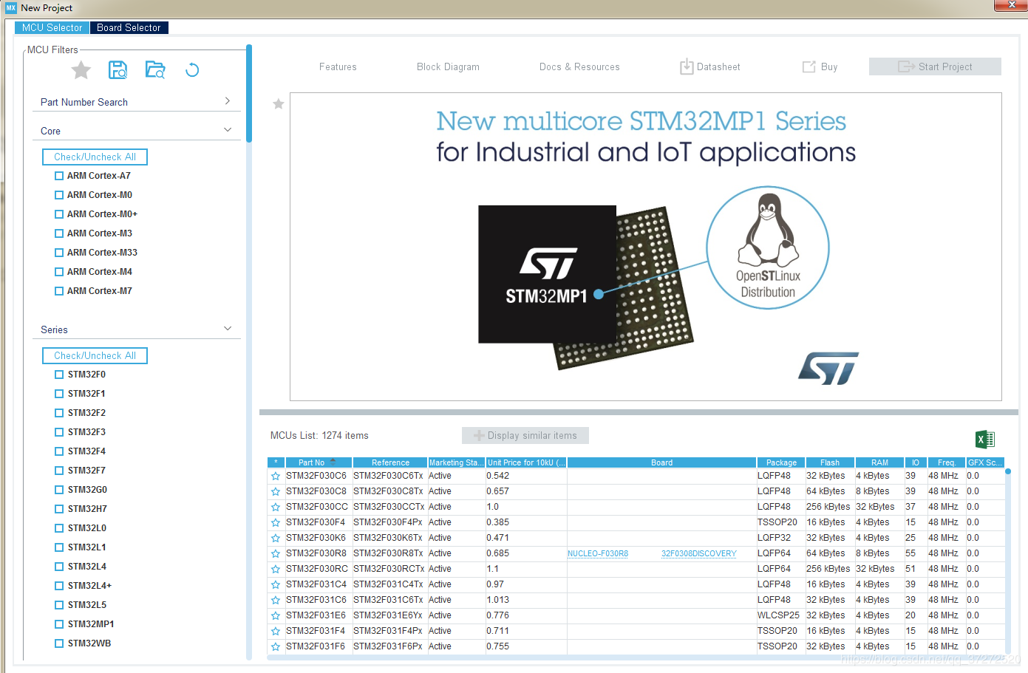Export MCU list with the Excel icon
The image size is (1028, 673).
pyautogui.click(x=985, y=440)
